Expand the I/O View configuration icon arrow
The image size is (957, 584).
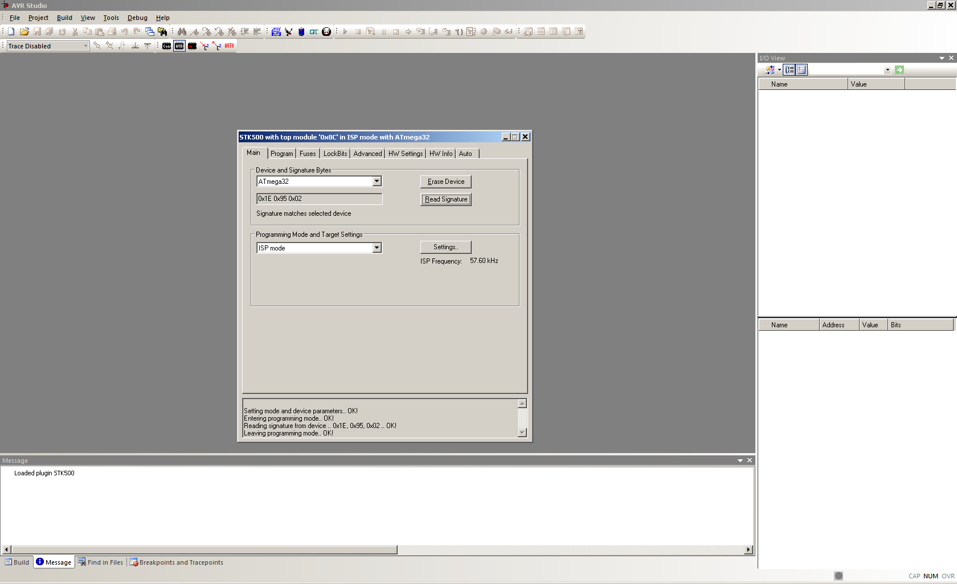779,69
